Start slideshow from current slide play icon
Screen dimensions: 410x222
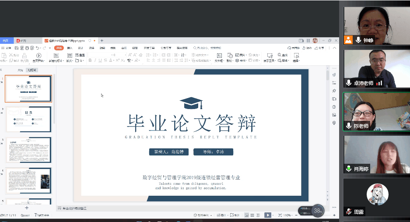point(39,56)
